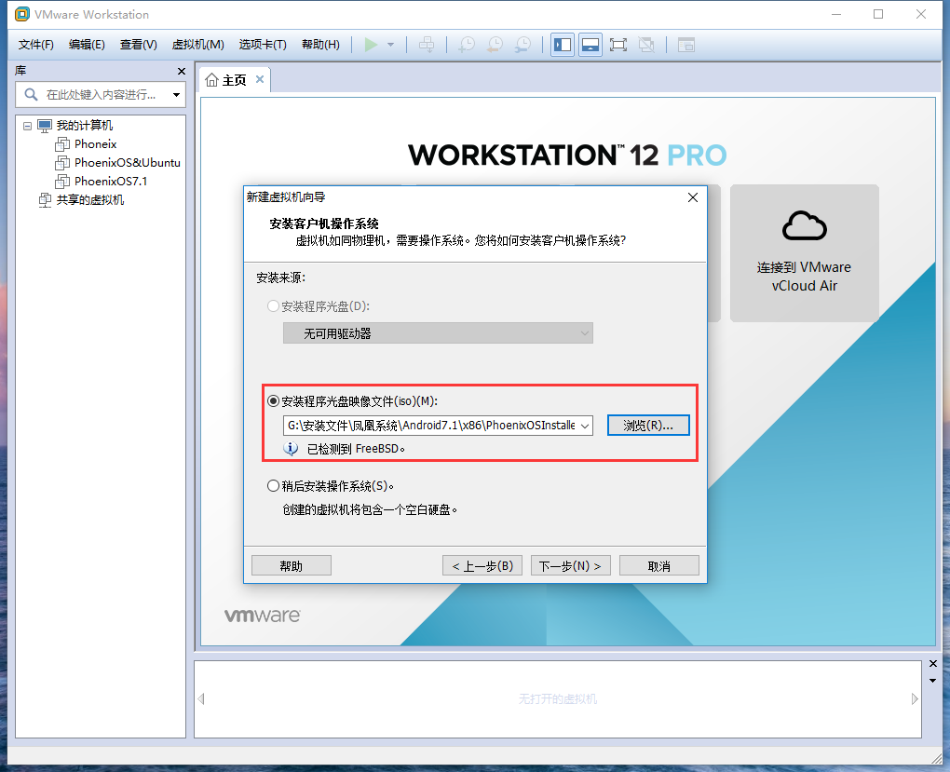Click the green power-on play icon
This screenshot has width=950, height=772.
371,45
